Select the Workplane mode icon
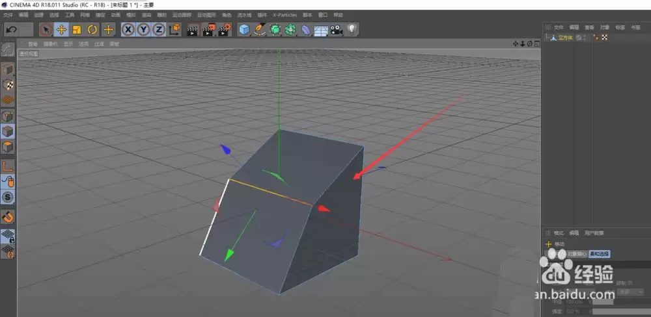Image resolution: width=651 pixels, height=317 pixels. (x=8, y=100)
